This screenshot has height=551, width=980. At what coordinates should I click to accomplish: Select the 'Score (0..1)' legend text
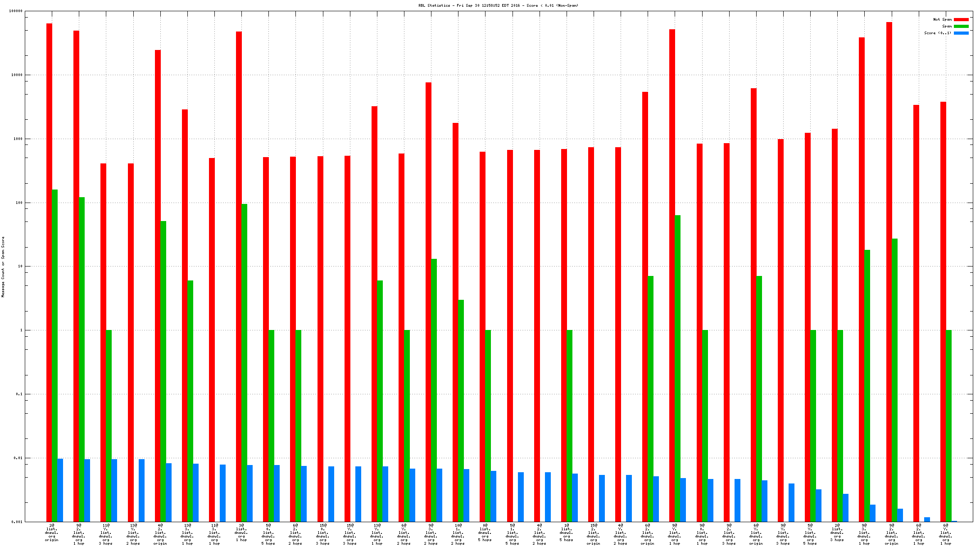pos(938,33)
